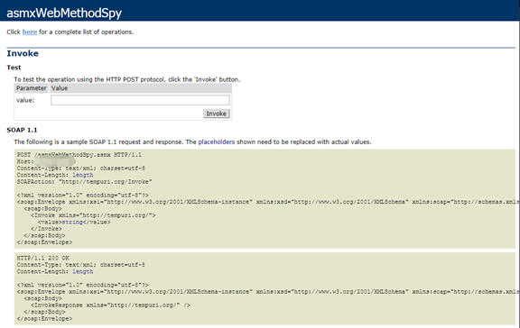Focus the value parameter input field
The width and height of the screenshot is (520, 328).
(140, 100)
